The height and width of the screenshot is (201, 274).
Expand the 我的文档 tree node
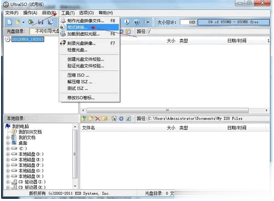point(8,137)
